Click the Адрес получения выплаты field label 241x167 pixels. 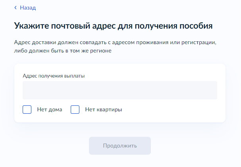pos(54,76)
